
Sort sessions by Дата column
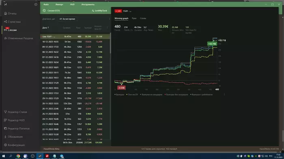(45, 28)
